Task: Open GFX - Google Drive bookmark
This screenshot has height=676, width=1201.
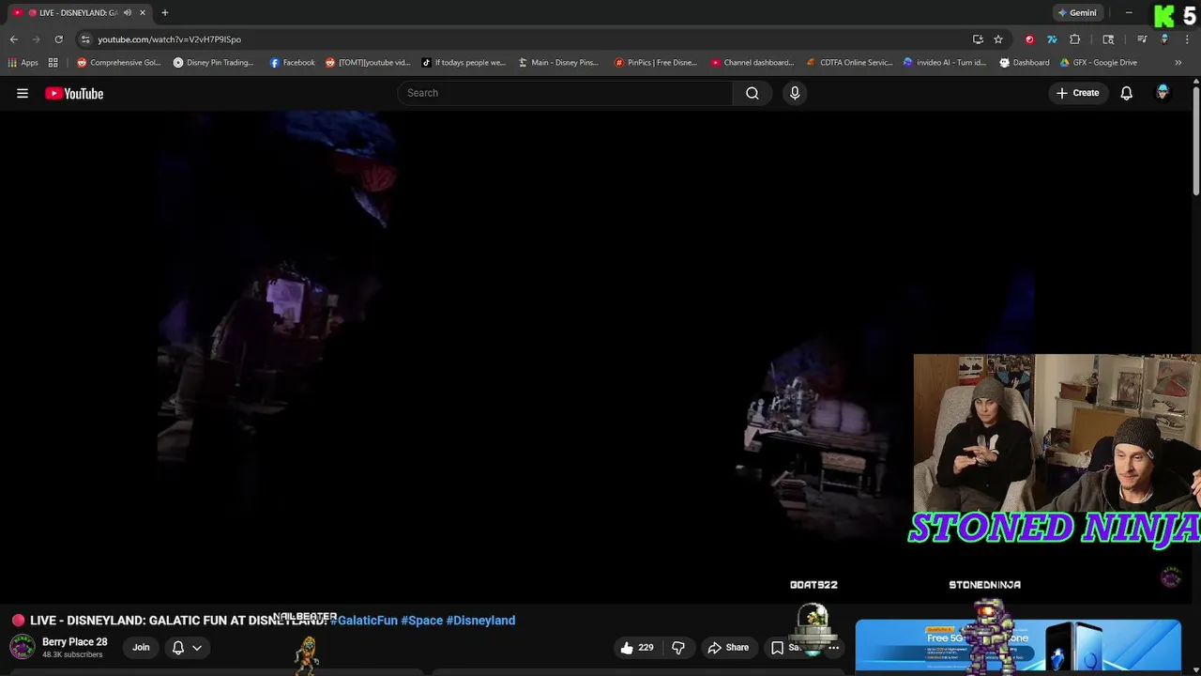Action: (x=1099, y=63)
